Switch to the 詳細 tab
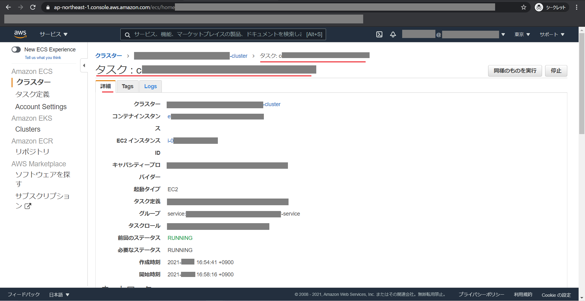Viewport: 585px width, 301px height. pyautogui.click(x=106, y=86)
